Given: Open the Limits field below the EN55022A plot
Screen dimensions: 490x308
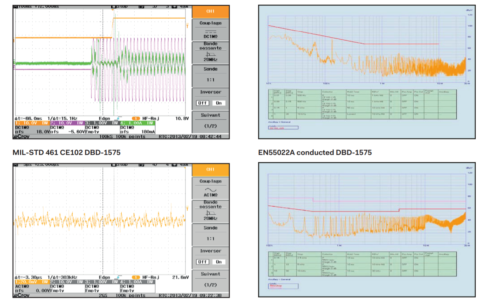Looking at the screenshot, I should tap(283, 286).
